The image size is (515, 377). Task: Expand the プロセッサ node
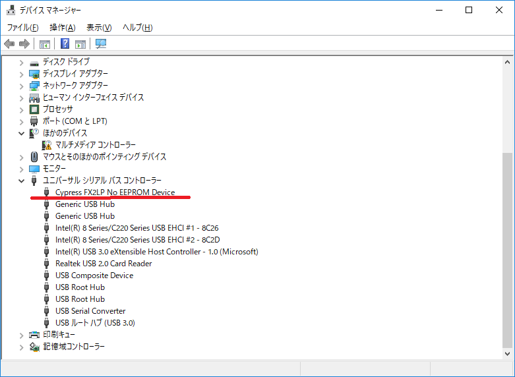21,109
